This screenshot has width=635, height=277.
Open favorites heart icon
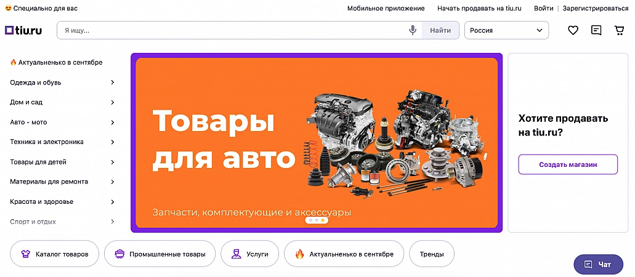tap(573, 30)
